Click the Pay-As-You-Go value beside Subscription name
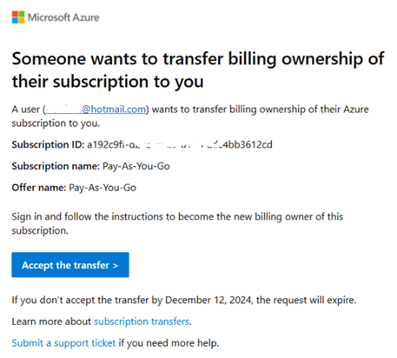 pos(136,166)
